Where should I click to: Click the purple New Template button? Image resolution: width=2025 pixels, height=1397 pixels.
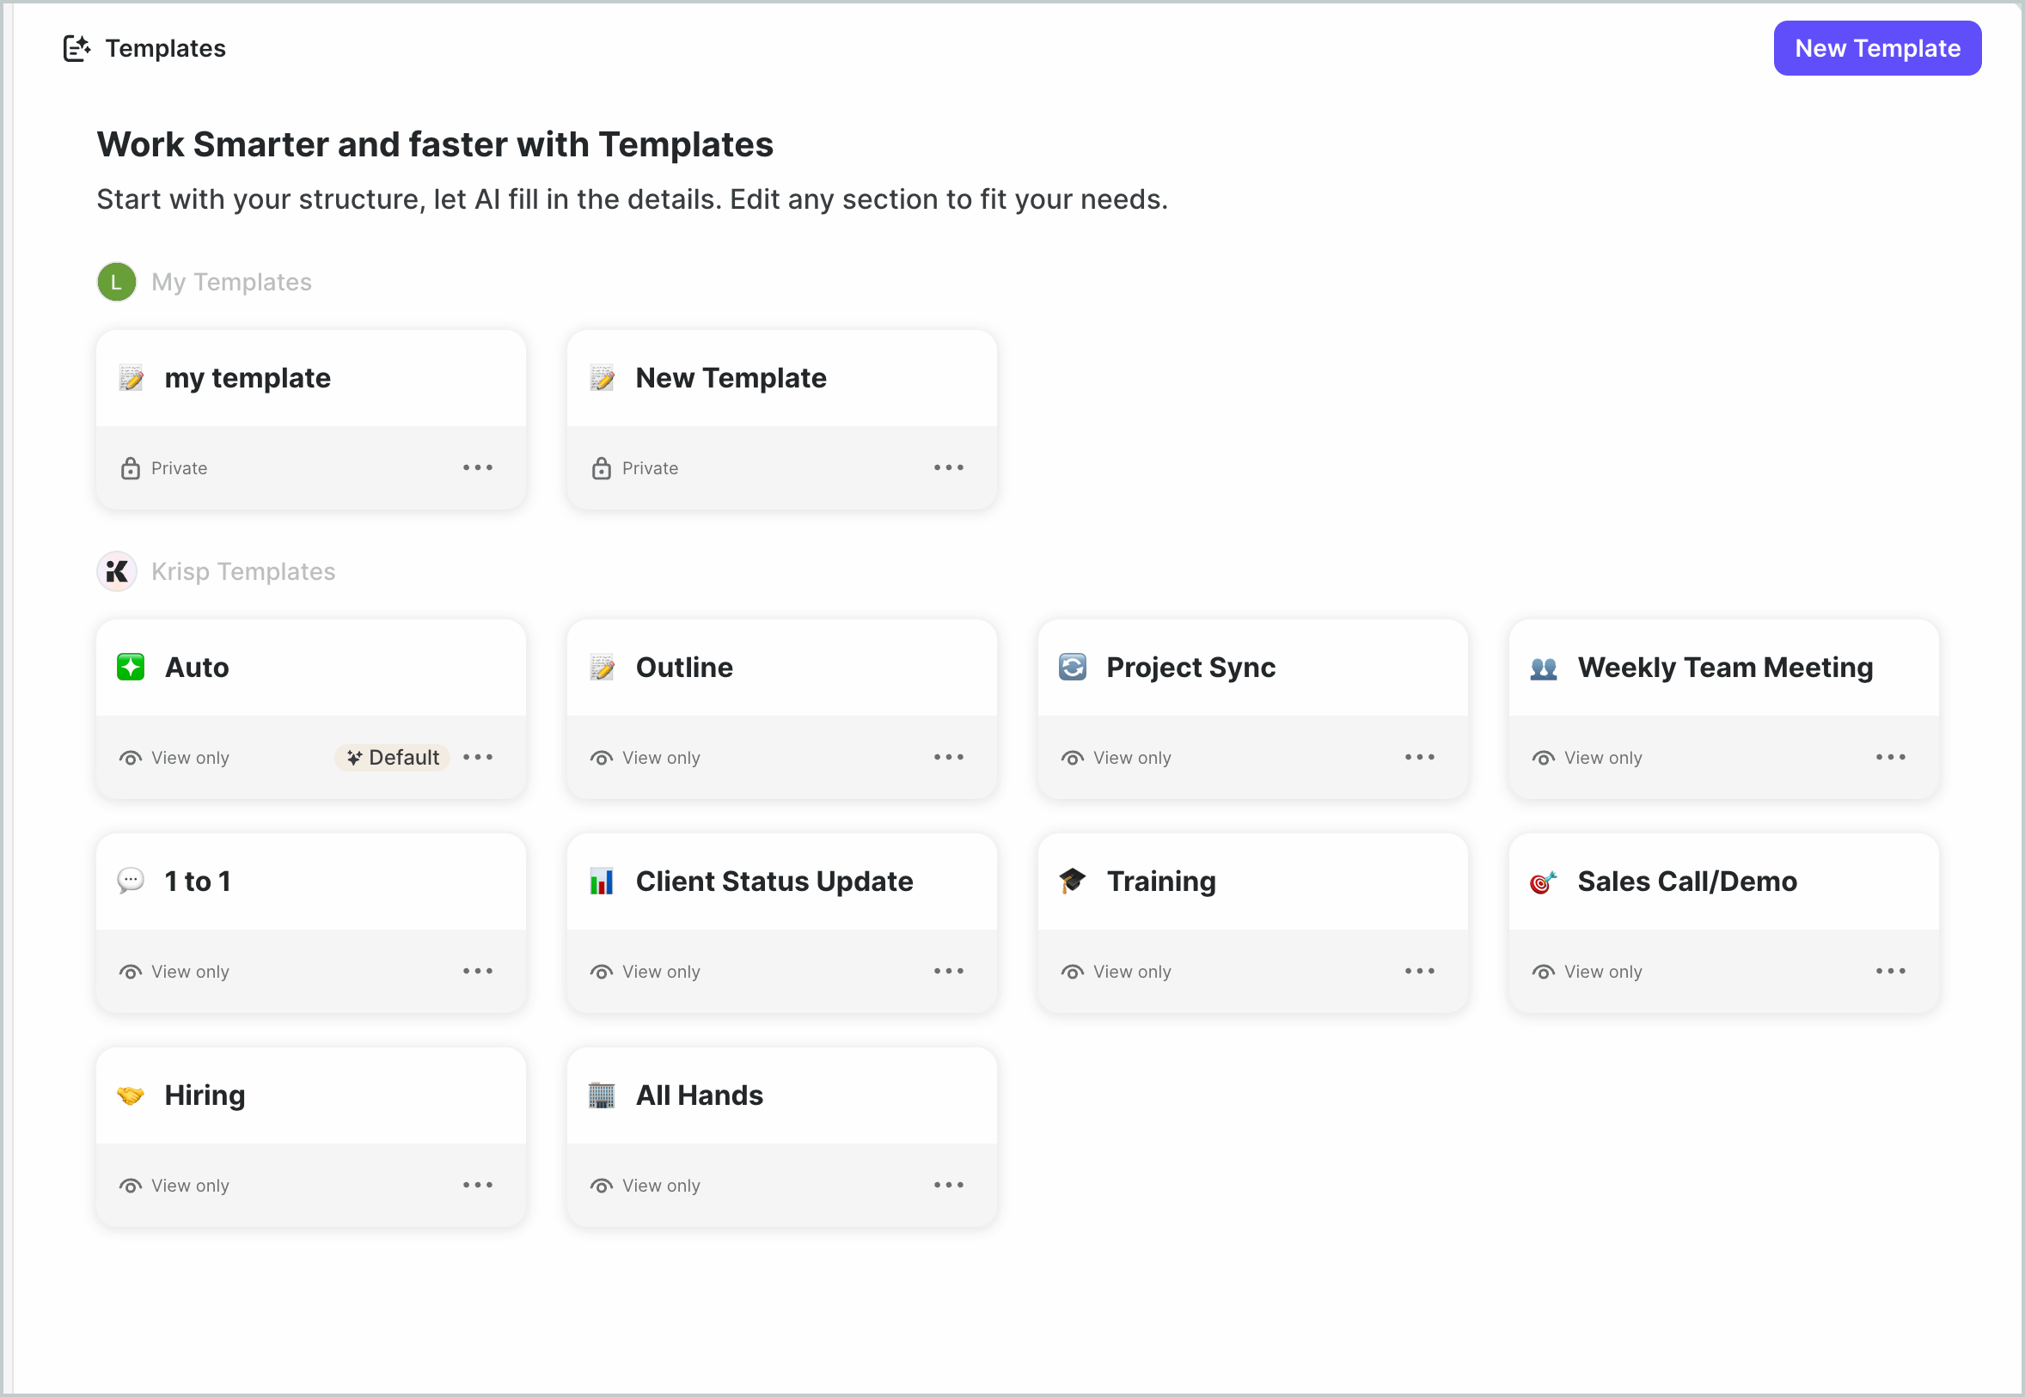(1877, 48)
